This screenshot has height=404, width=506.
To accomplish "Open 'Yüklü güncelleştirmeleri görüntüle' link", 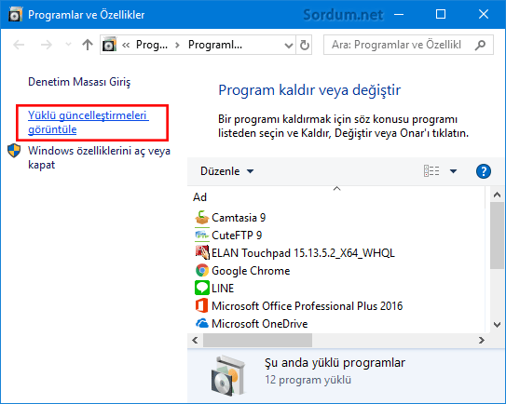I will 89,122.
